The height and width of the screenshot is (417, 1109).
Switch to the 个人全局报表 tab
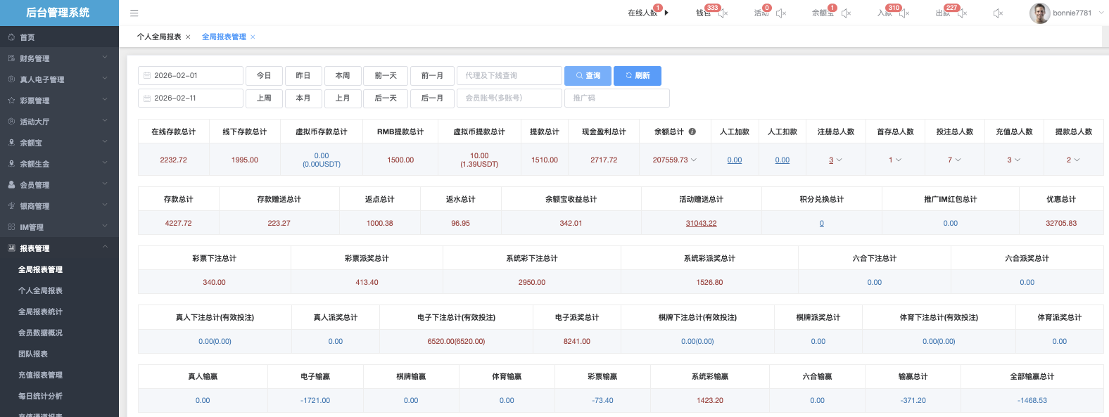pyautogui.click(x=159, y=37)
